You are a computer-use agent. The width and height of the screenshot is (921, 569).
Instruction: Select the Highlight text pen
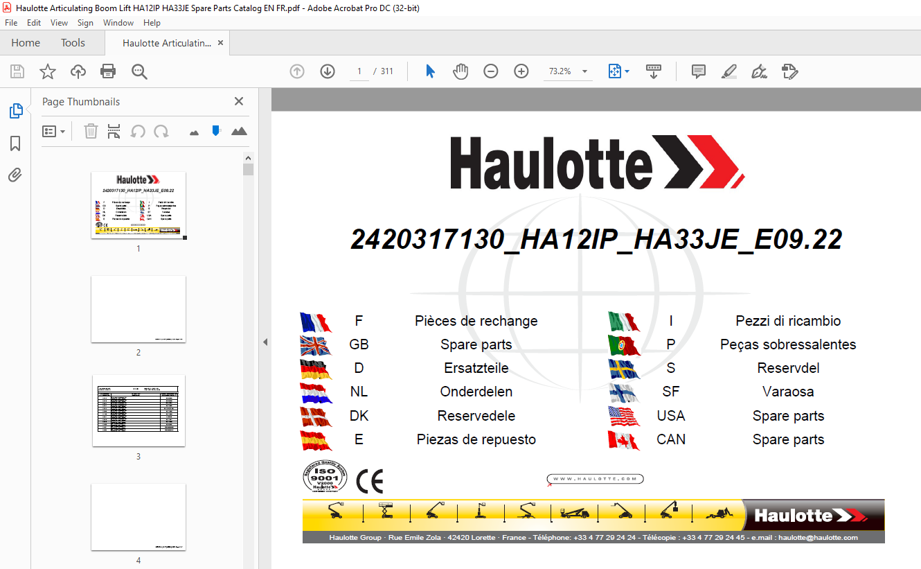pos(728,71)
